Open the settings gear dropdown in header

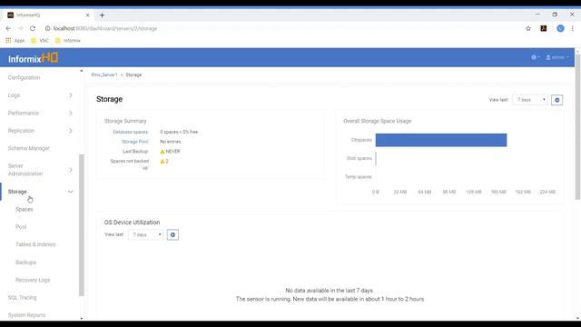[x=536, y=57]
